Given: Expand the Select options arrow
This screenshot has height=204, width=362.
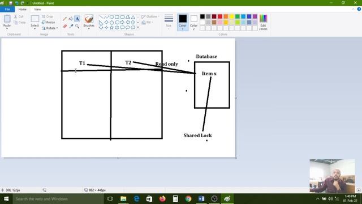Looking at the screenshot, I should (x=35, y=29).
